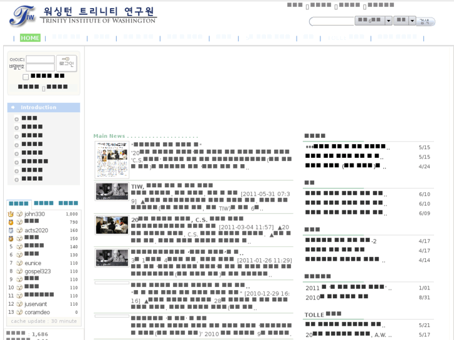The height and width of the screenshot is (340, 454).
Task: Open the newspaper clipping news thumbnail
Action: [112, 160]
